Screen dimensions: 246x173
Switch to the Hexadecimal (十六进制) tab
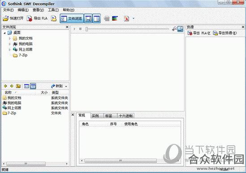(125, 116)
